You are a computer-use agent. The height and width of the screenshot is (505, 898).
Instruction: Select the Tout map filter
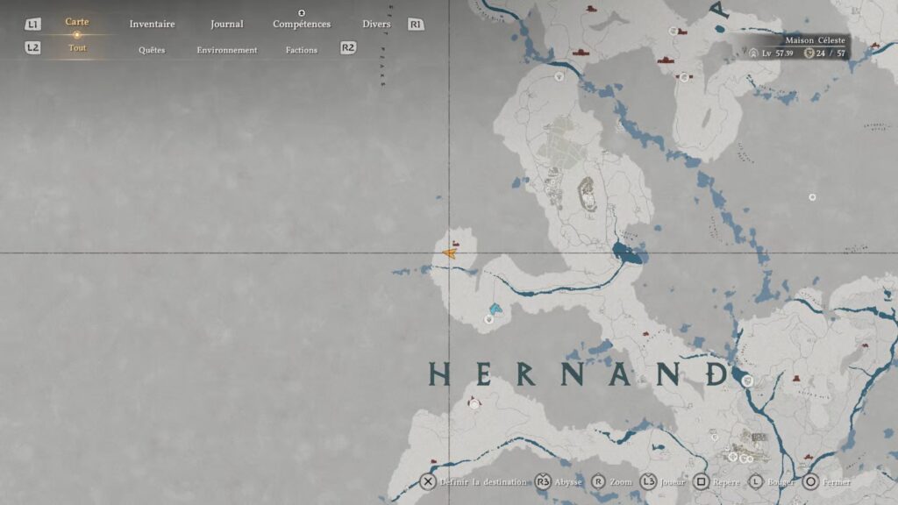pyautogui.click(x=77, y=48)
